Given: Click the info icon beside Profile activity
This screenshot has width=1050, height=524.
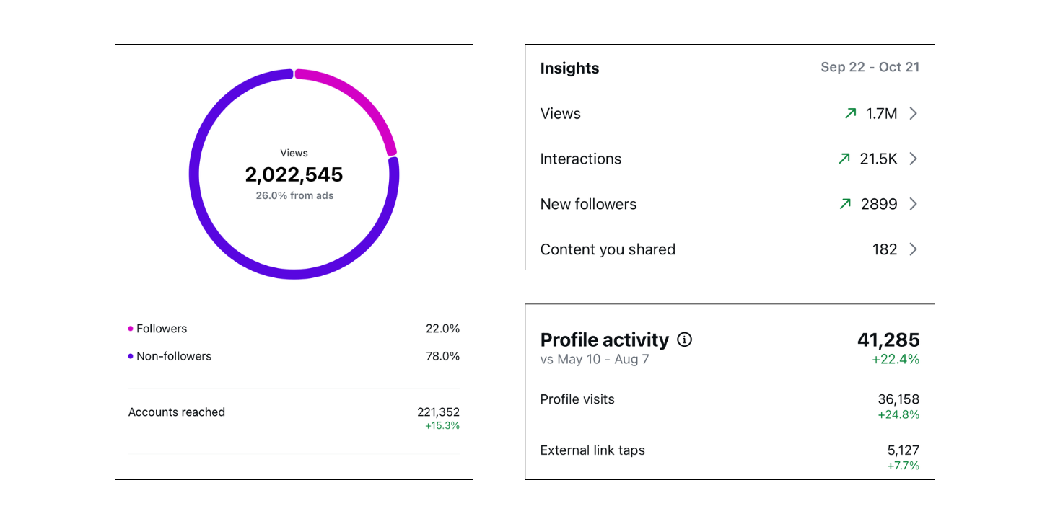Looking at the screenshot, I should (685, 339).
